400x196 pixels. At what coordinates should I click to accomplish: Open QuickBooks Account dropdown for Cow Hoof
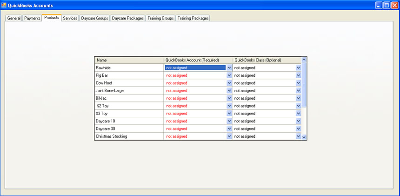[229, 83]
